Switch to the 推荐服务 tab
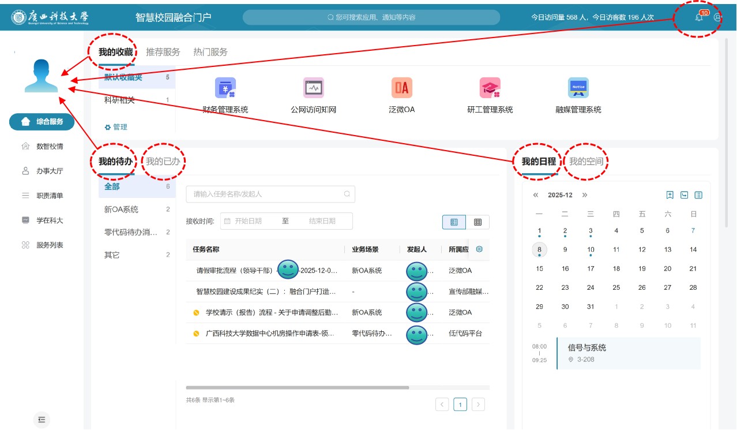 [163, 52]
